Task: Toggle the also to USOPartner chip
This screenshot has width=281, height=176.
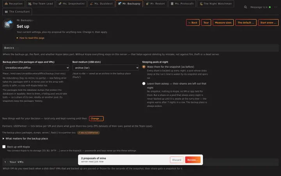Action: (x=88, y=133)
